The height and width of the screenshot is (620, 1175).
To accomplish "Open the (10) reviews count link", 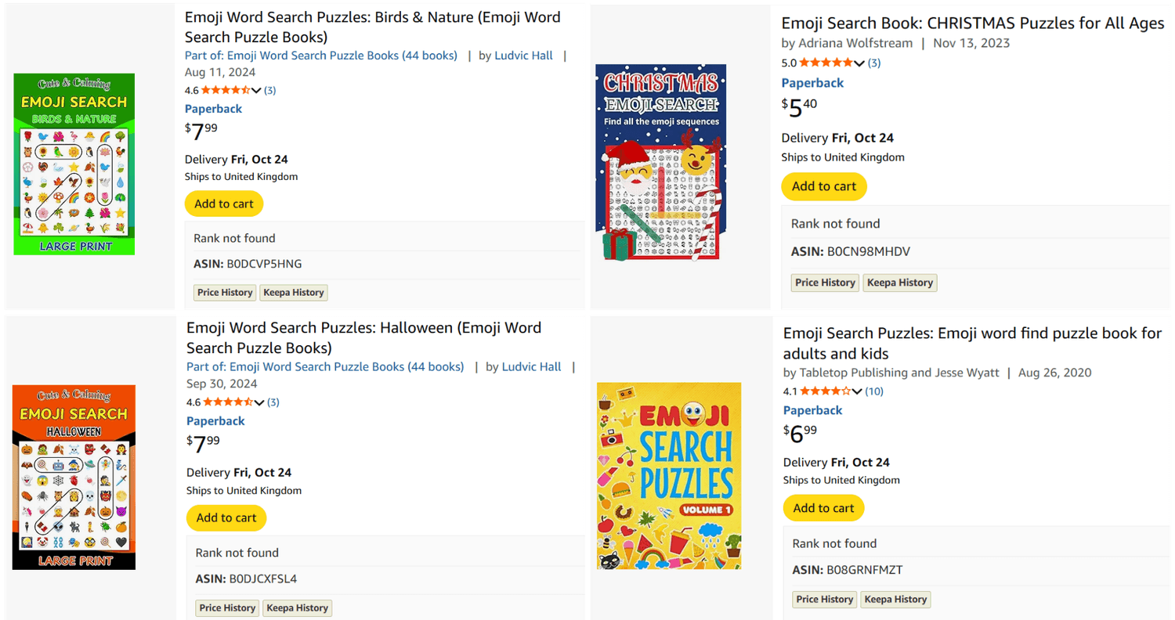I will coord(874,391).
